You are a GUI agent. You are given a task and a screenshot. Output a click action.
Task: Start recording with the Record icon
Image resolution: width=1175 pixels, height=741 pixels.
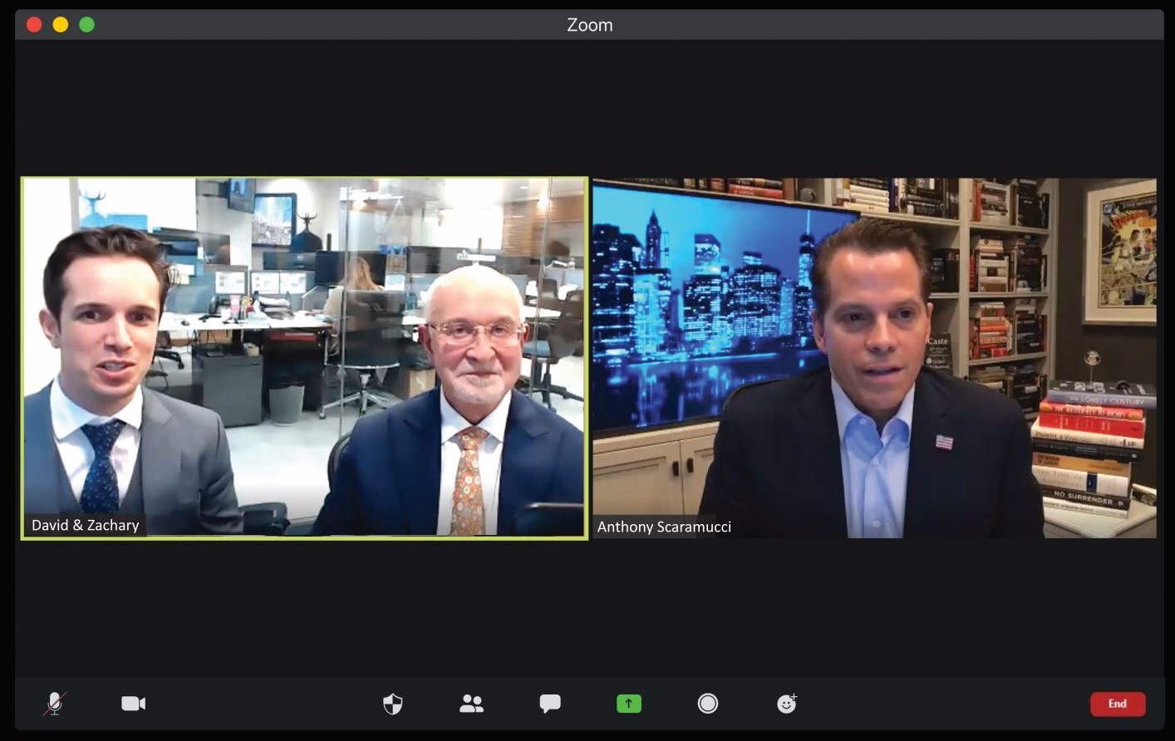click(708, 704)
